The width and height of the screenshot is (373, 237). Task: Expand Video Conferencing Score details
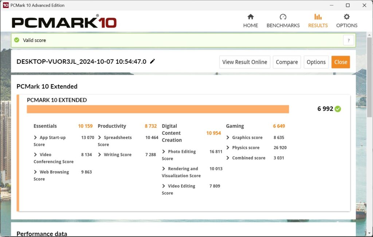tap(36, 155)
